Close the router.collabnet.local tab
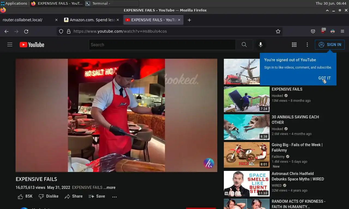Viewport: 349px width, 209px height. (x=56, y=20)
